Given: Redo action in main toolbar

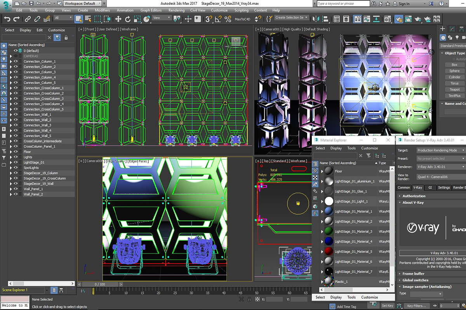Looking at the screenshot, I should (x=17, y=19).
